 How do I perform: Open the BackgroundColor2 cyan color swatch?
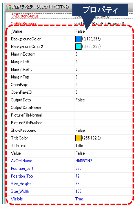tap(78, 47)
